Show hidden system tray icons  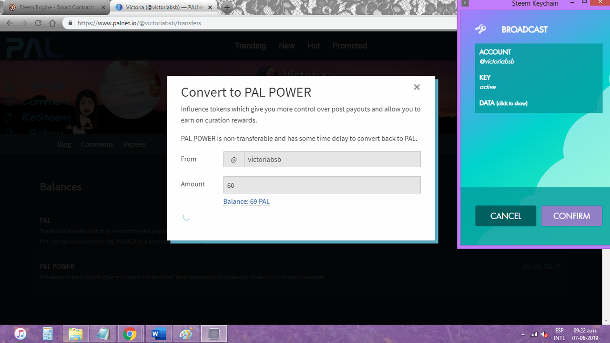click(523, 334)
